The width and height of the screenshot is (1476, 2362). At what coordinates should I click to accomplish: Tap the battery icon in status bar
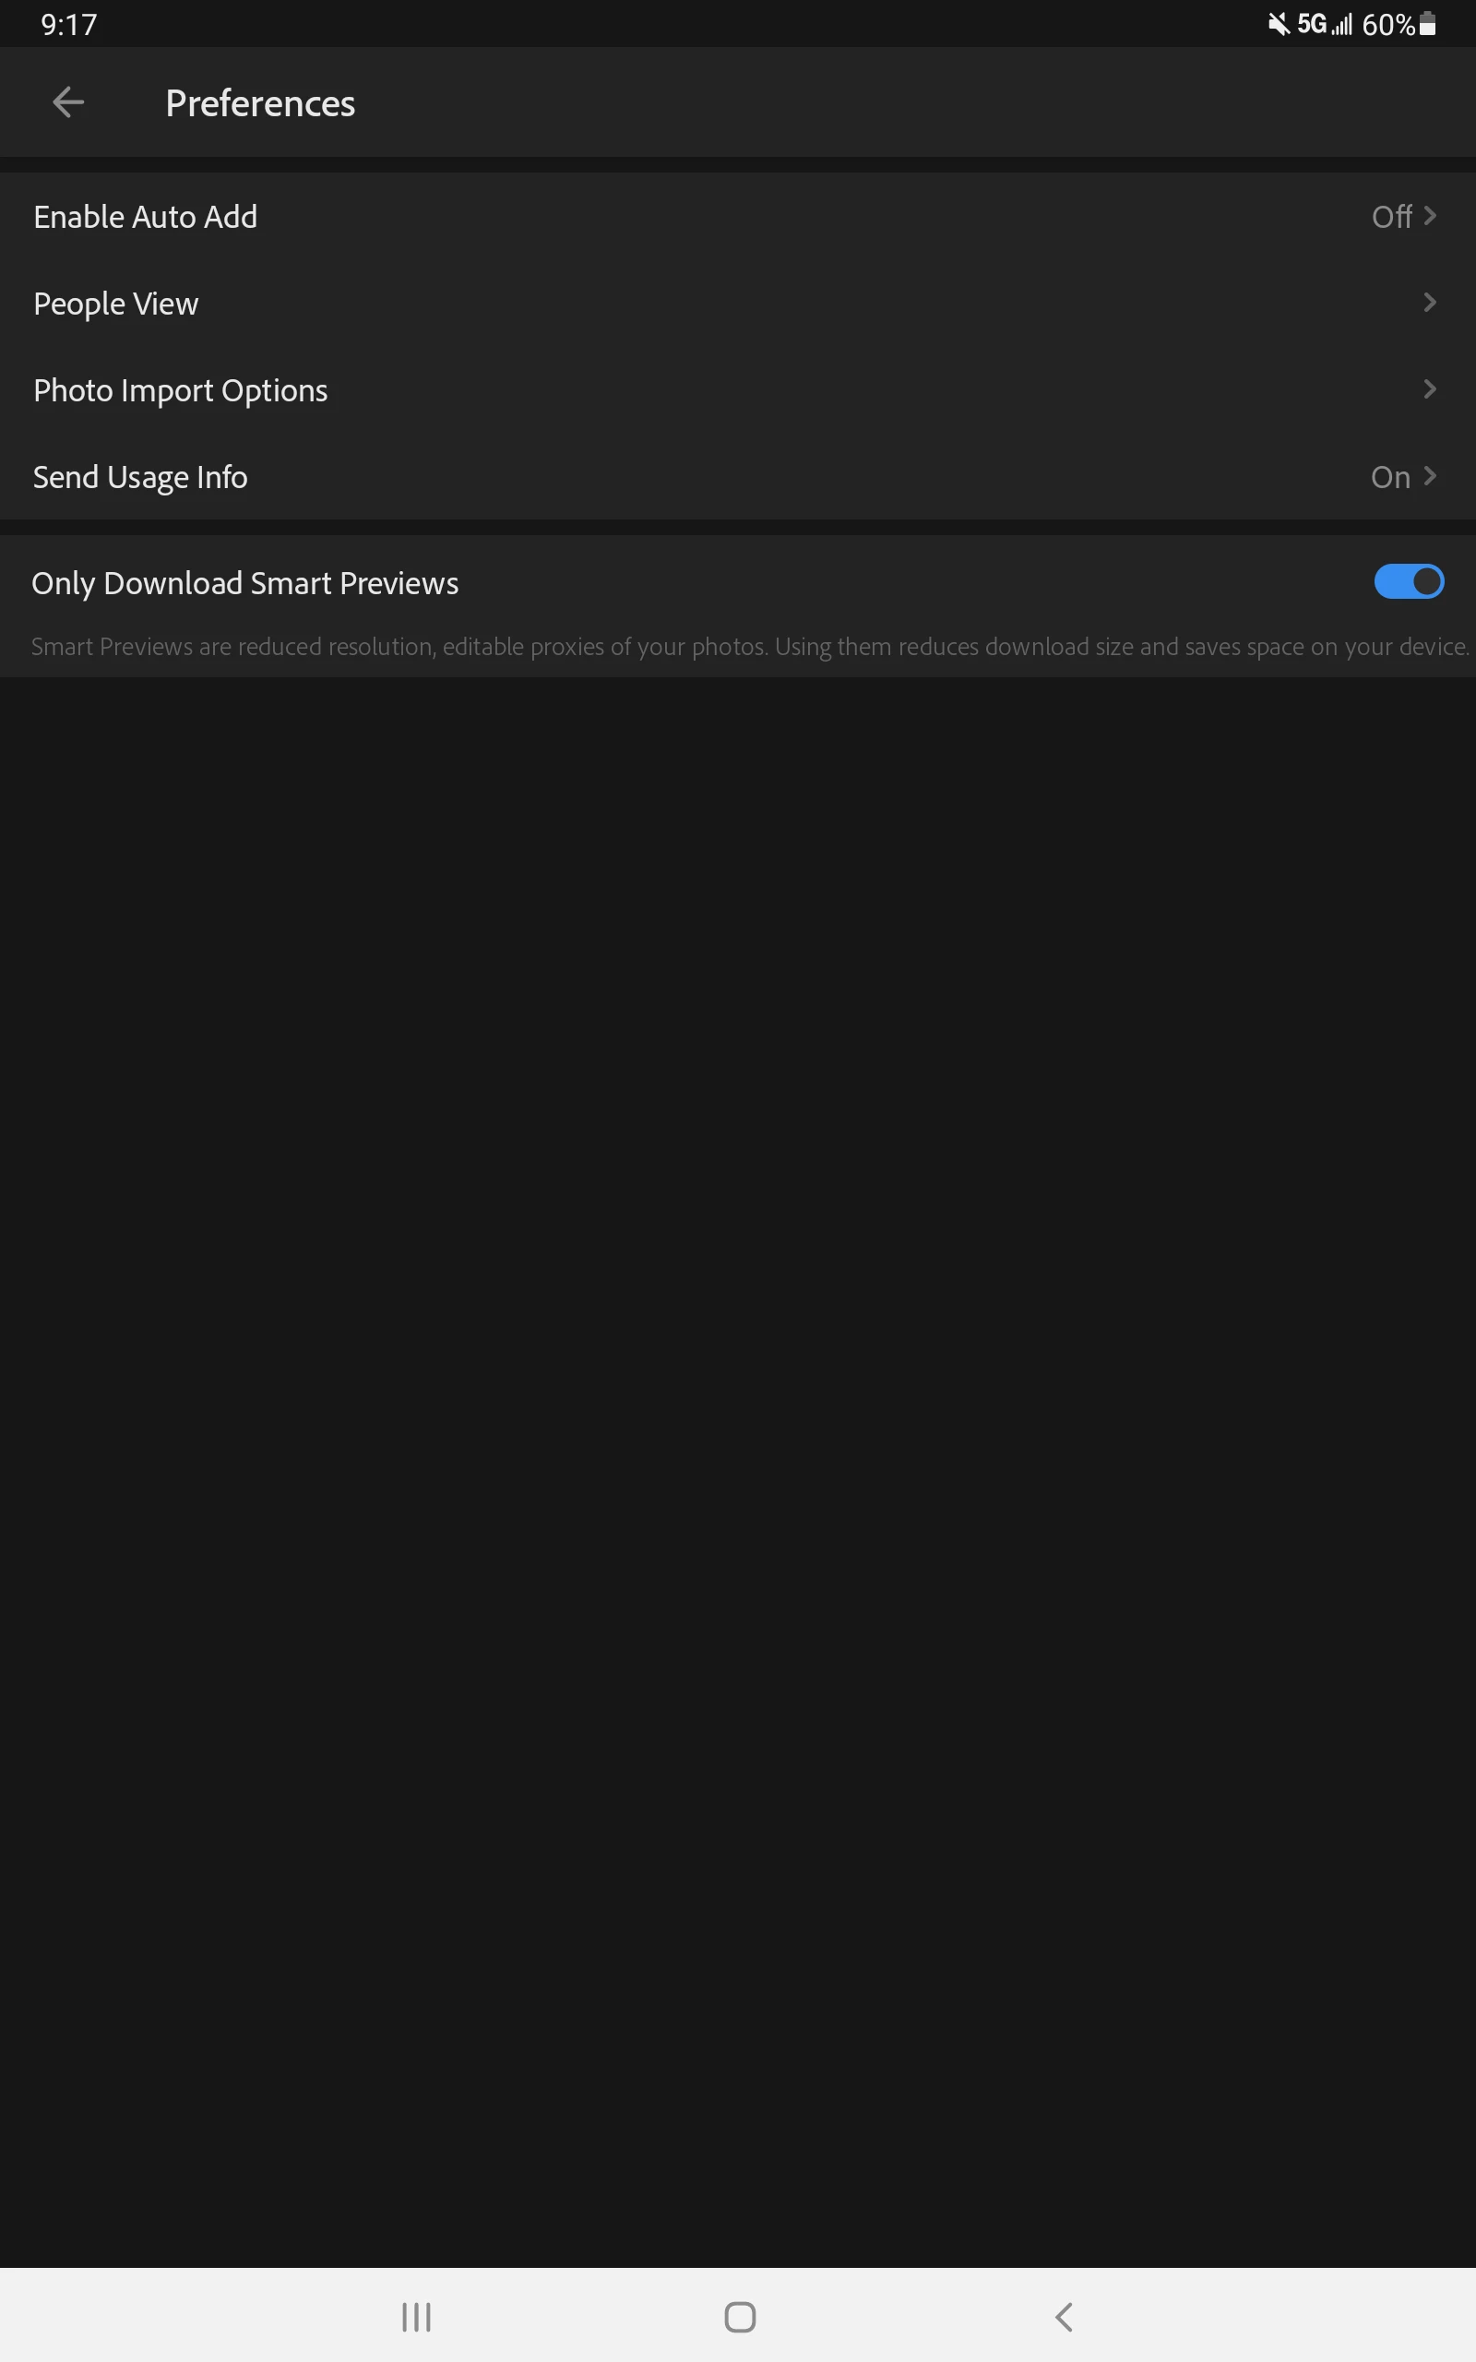click(1427, 23)
